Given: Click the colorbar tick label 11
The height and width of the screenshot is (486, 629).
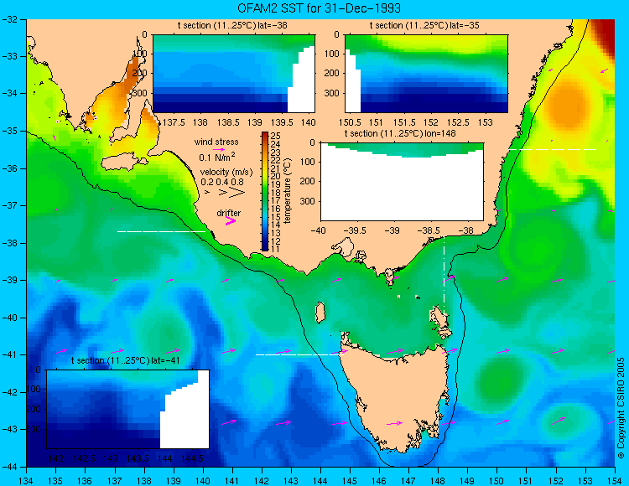Looking at the screenshot, I should (x=276, y=249).
